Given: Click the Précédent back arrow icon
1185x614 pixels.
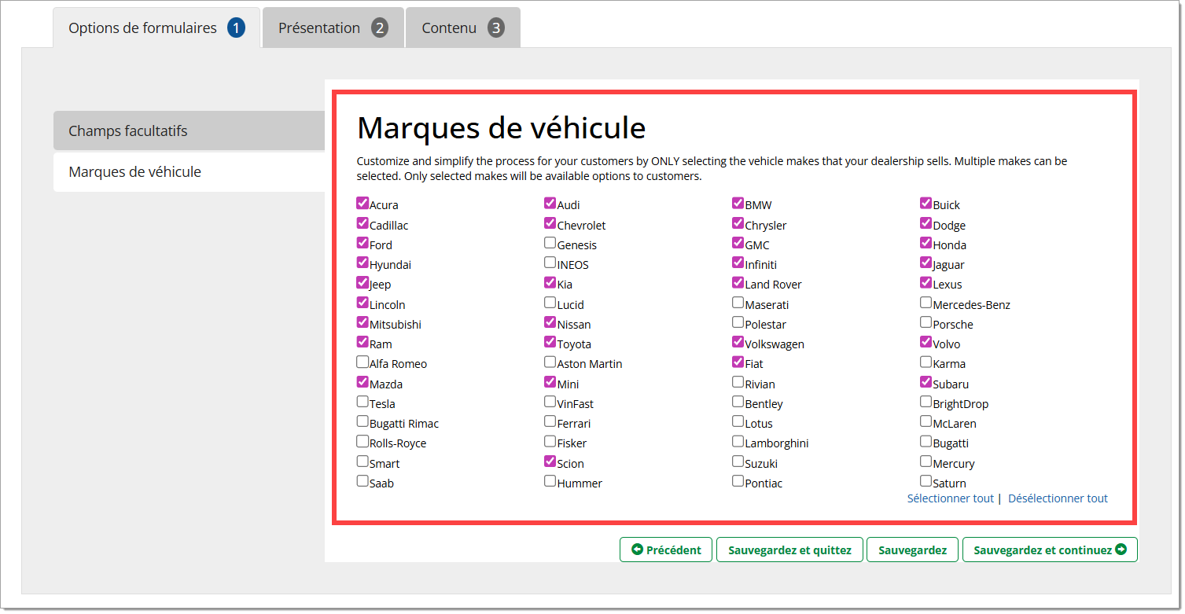Looking at the screenshot, I should coord(637,550).
